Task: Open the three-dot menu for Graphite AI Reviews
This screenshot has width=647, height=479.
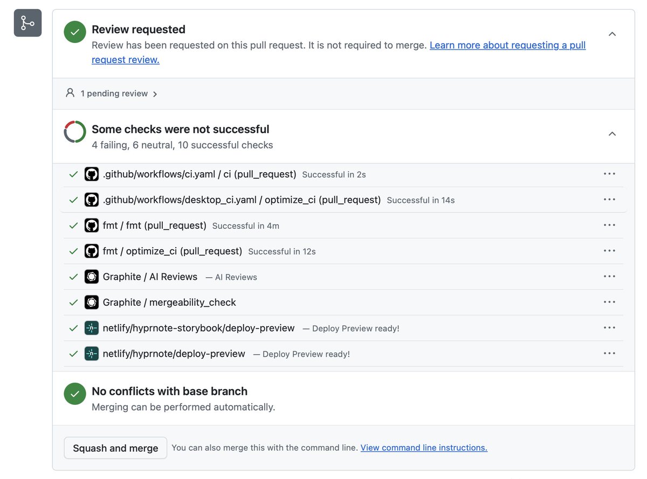Action: click(609, 276)
